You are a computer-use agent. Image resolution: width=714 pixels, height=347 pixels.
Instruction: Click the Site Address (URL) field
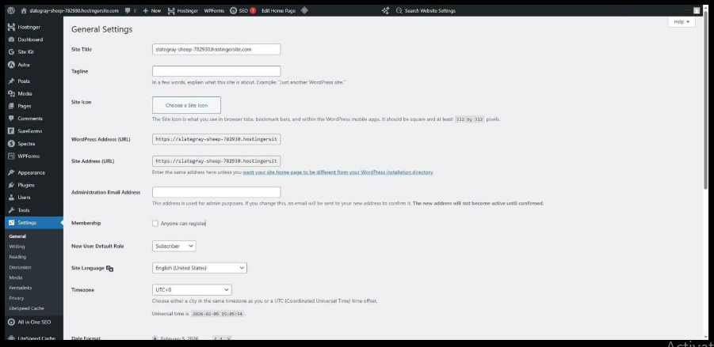tap(216, 160)
